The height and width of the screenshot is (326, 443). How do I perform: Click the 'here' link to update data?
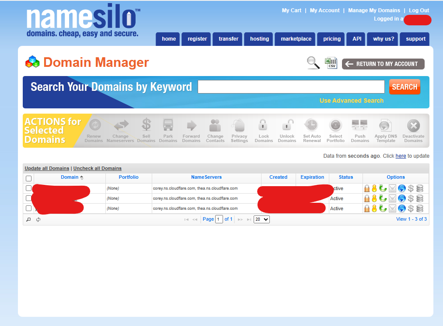(x=401, y=156)
